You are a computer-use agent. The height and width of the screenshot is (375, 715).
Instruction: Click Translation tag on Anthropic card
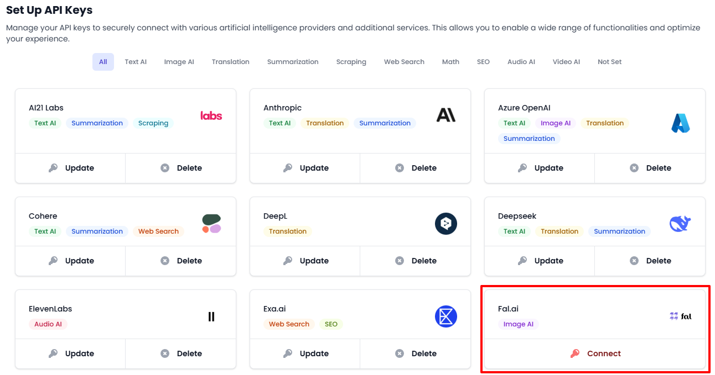325,123
